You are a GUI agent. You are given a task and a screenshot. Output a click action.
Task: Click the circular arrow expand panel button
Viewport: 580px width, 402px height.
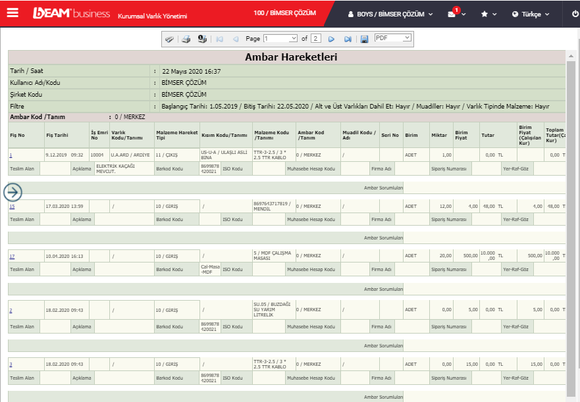point(13,192)
